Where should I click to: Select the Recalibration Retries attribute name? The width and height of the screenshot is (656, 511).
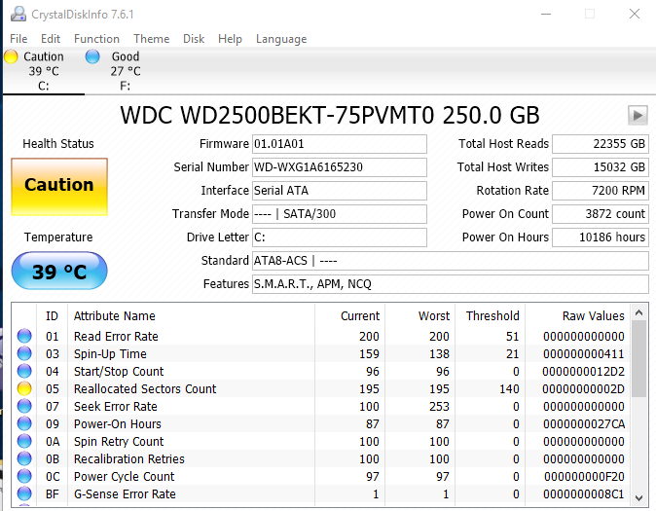click(129, 459)
